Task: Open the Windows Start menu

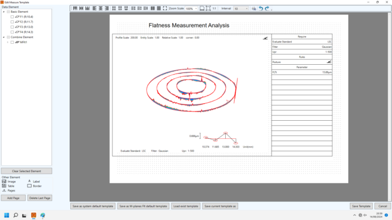Action: tap(7, 215)
